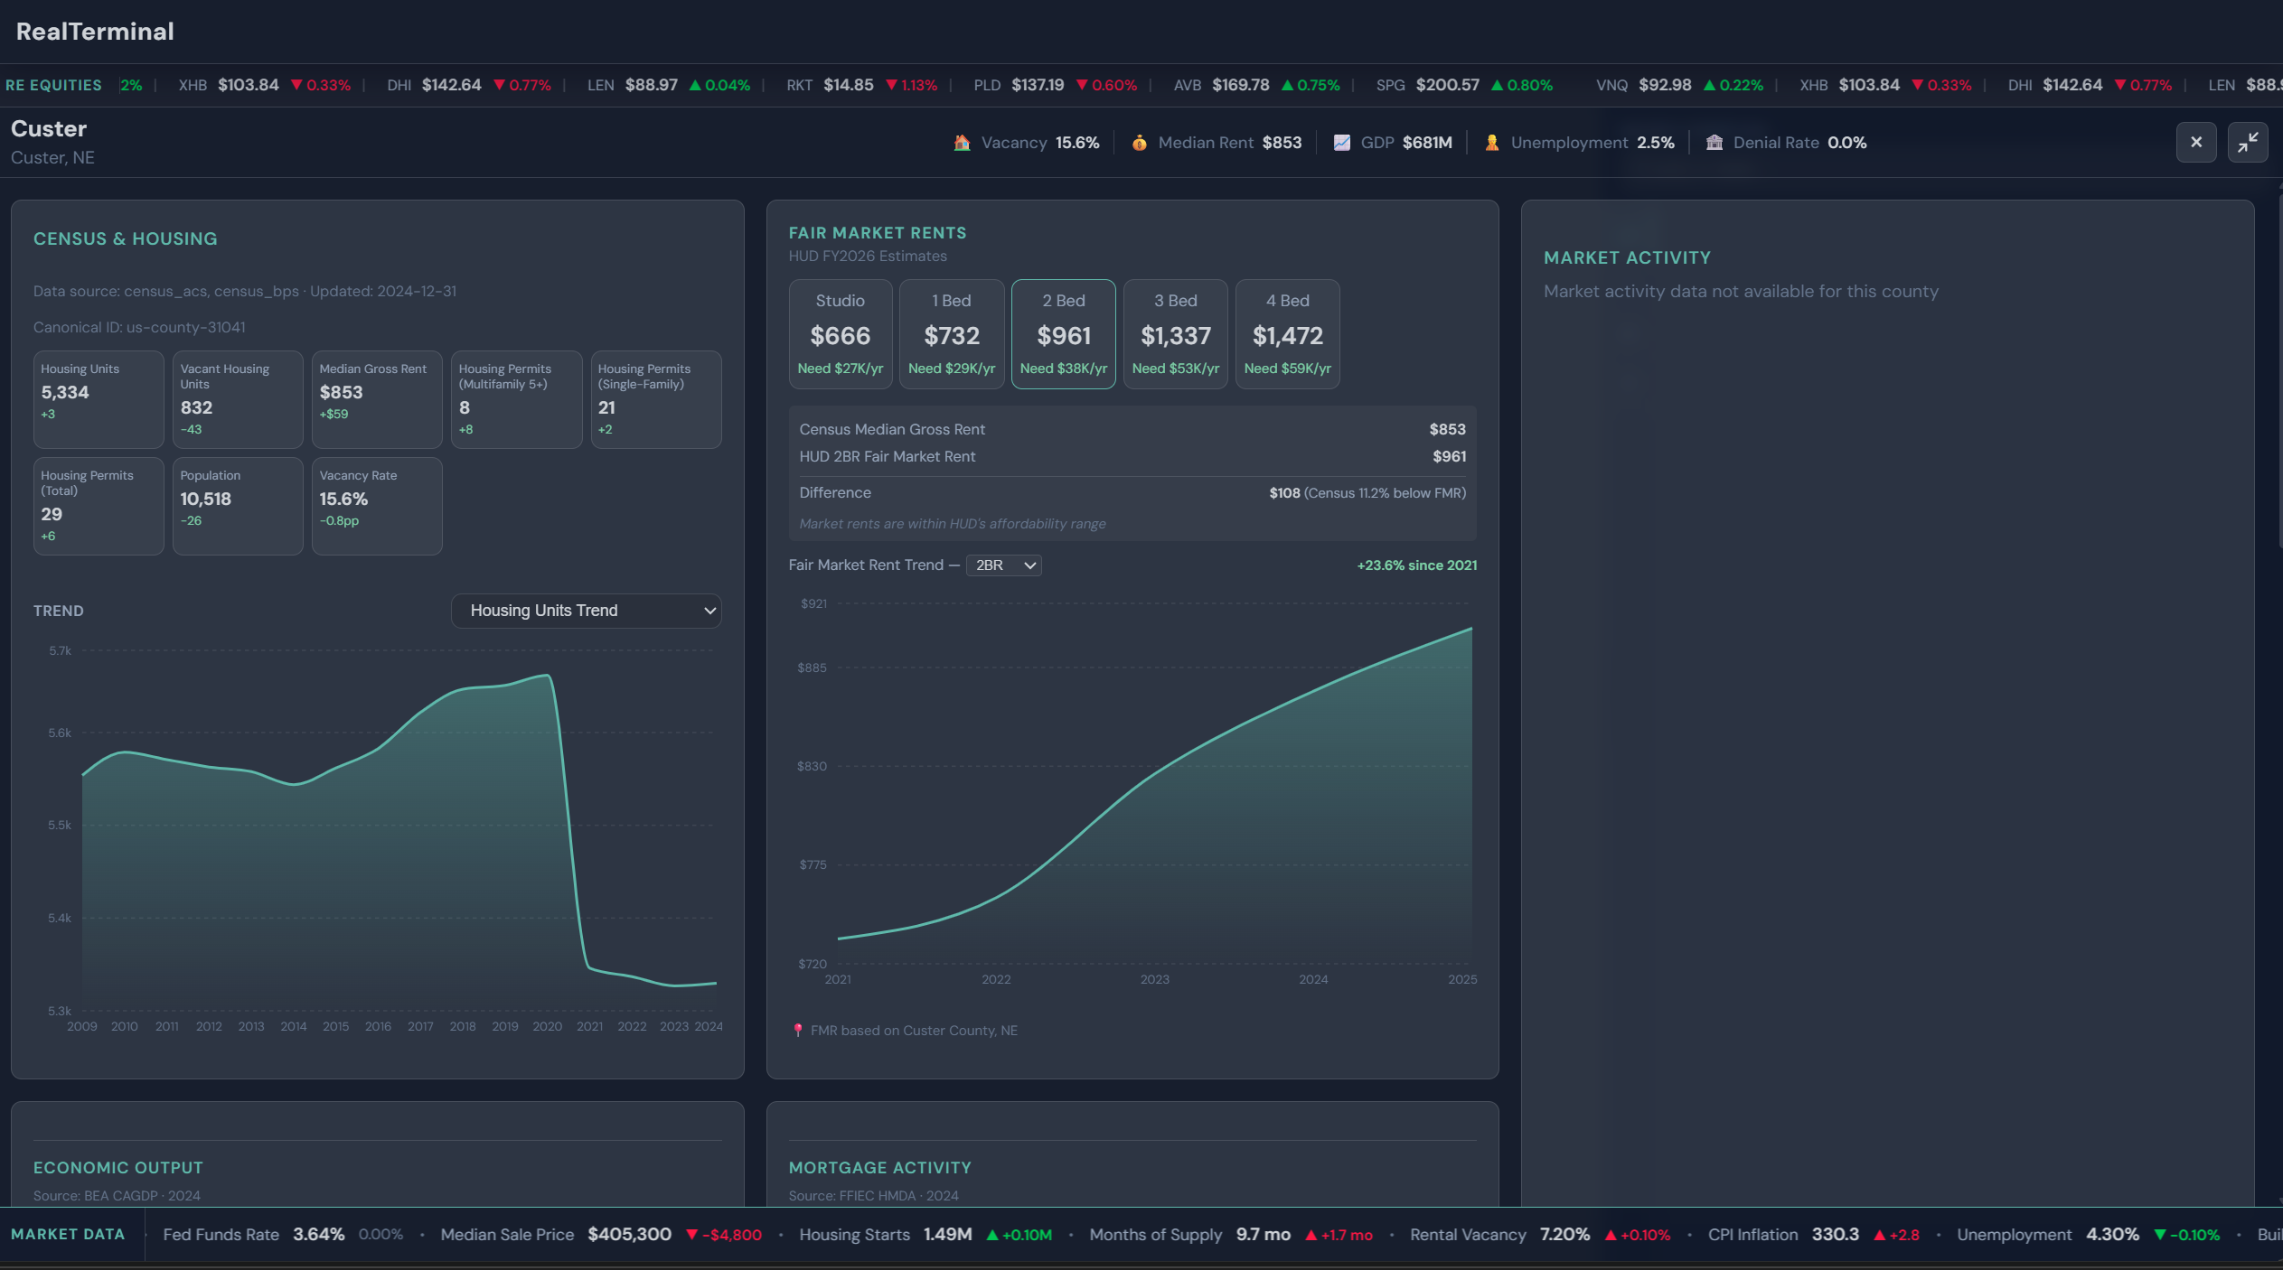Open the 2BR rent trend dropdown
The image size is (2283, 1270).
point(1003,565)
